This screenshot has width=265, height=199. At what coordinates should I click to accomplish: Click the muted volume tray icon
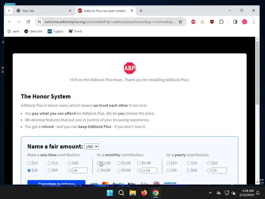point(233,193)
